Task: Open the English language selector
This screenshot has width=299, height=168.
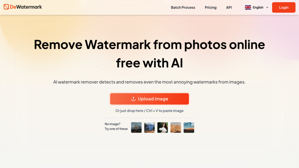Action: [257, 7]
